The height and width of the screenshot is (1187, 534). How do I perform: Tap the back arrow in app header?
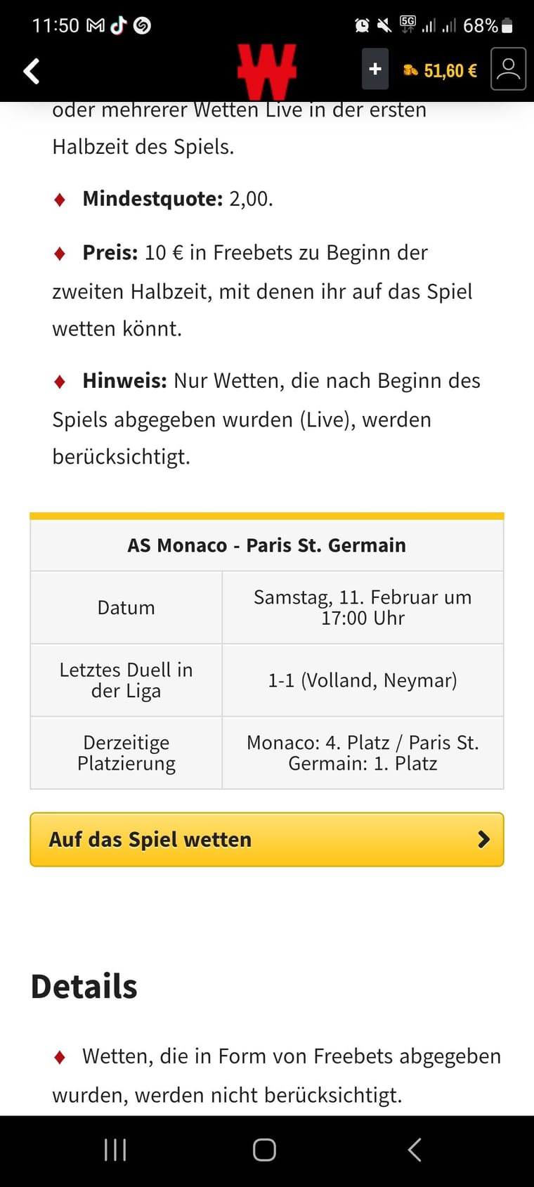click(32, 71)
